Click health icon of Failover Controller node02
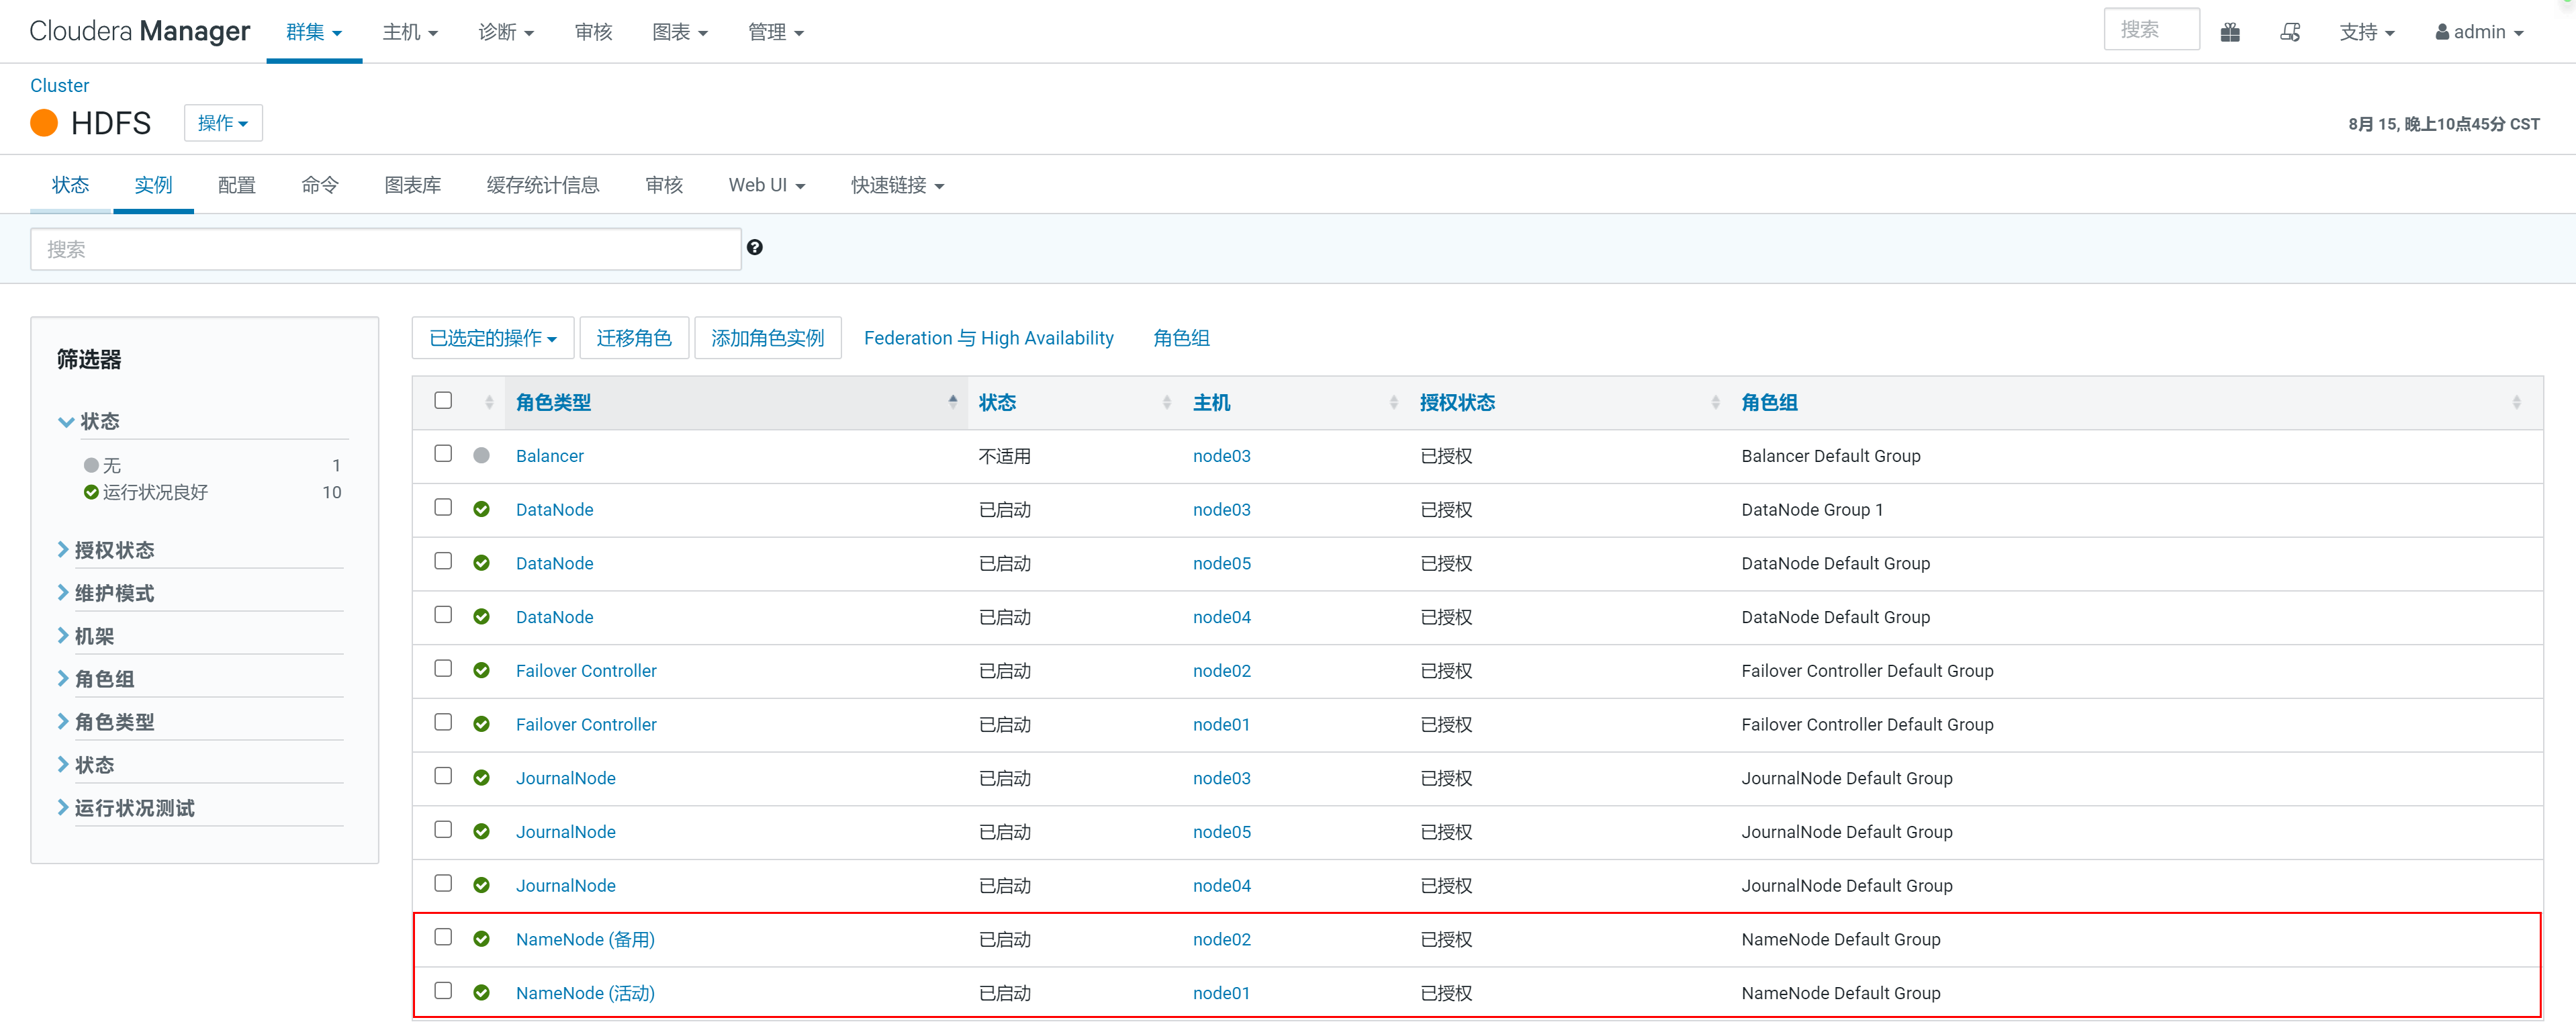Viewport: 2576px width, 1022px height. tap(481, 670)
